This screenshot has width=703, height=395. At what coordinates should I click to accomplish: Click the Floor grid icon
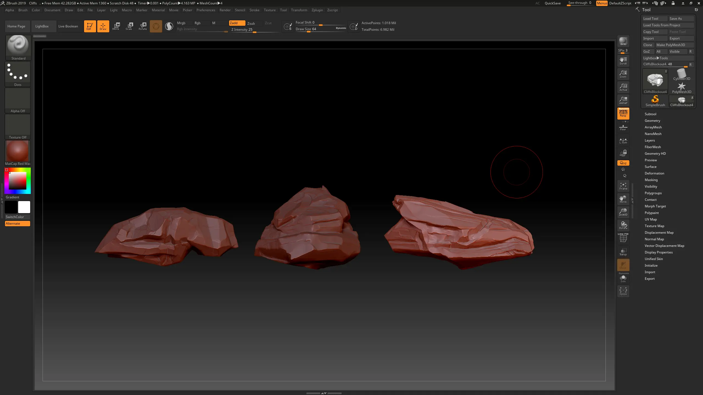(623, 127)
